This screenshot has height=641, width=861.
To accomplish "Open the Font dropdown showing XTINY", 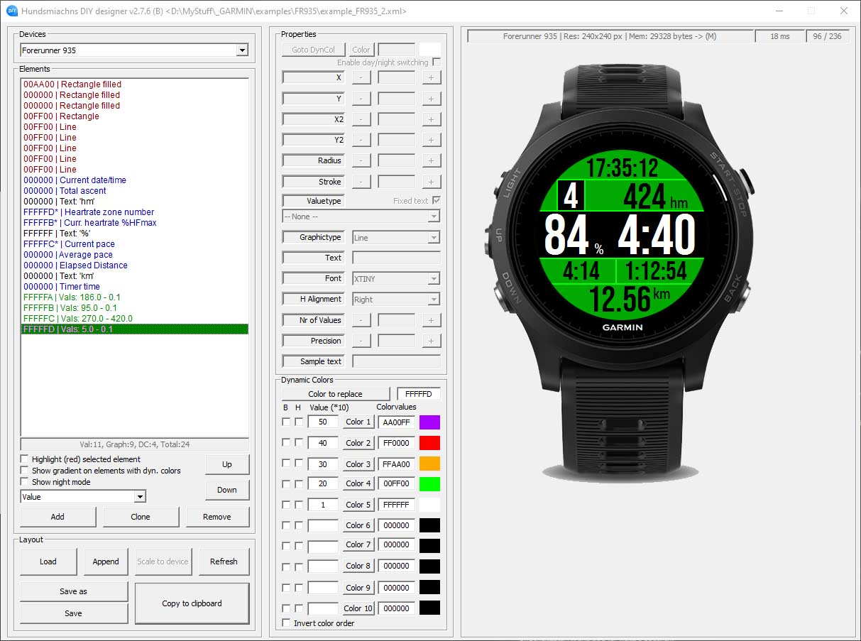I will 433,278.
